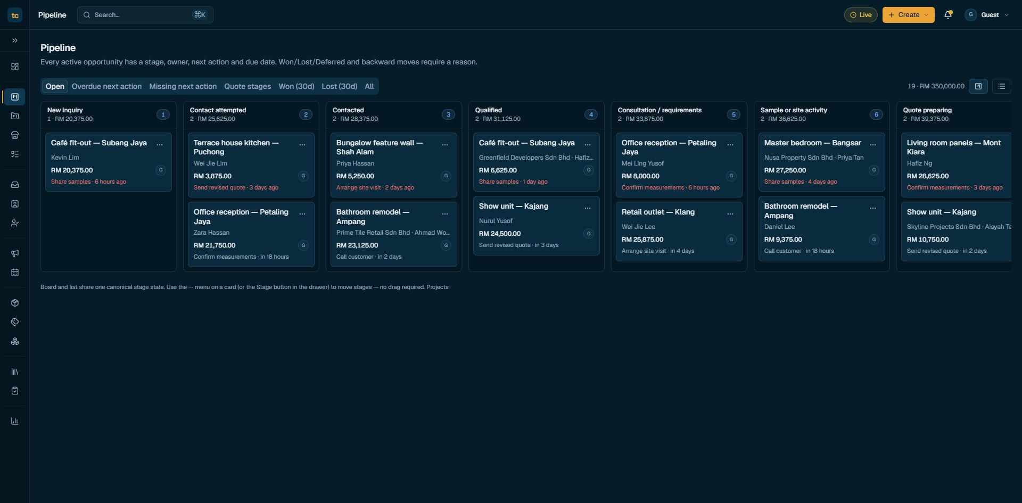1022x503 pixels.
Task: Open the menu on Mei Ling Yusof's Office reception card
Action: [730, 144]
